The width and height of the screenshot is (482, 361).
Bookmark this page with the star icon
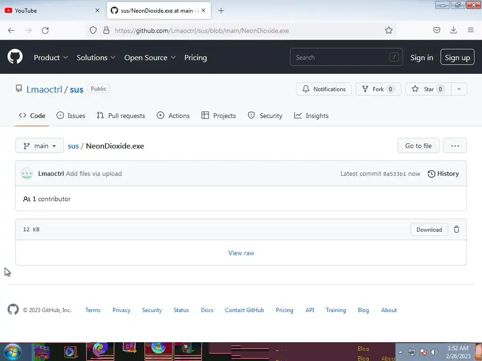(x=388, y=30)
